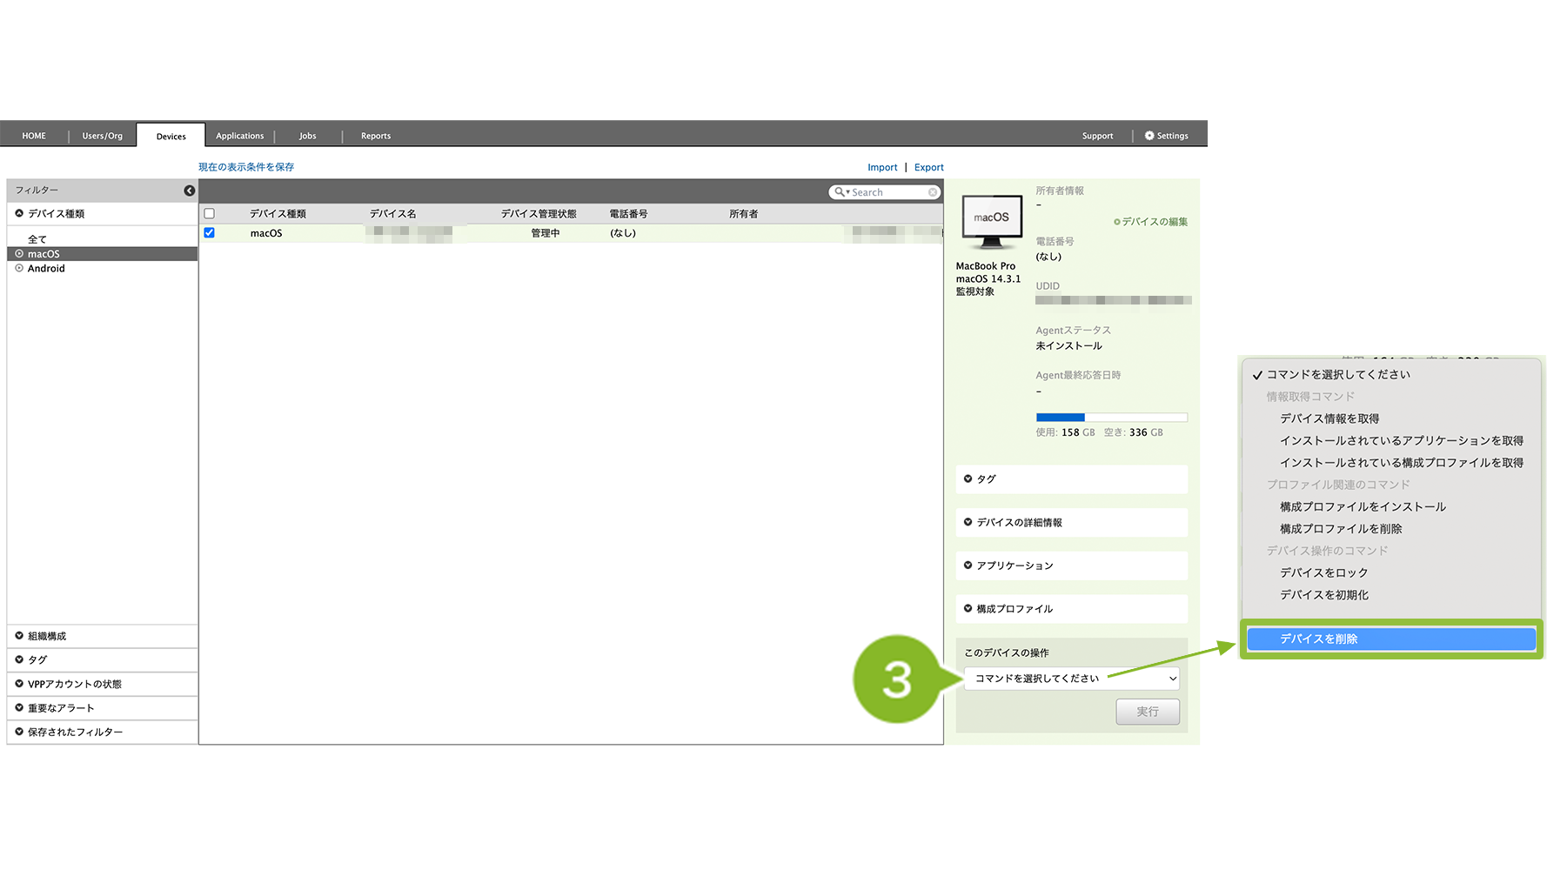Clear the search field with X icon
Screen dimensions: 1547x870
(933, 192)
